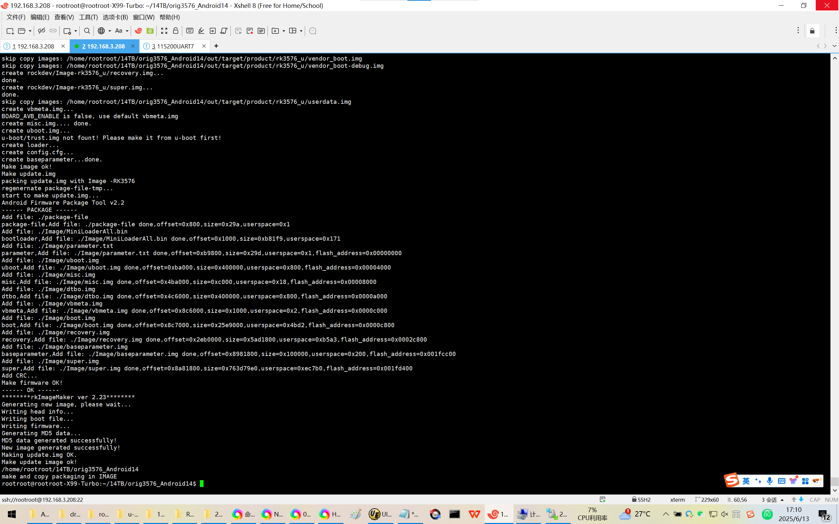This screenshot has width=839, height=524.
Task: Toggle the padlock at toolbar's right end
Action: click(812, 31)
